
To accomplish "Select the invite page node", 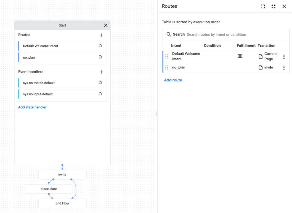I will pyautogui.click(x=62, y=175).
